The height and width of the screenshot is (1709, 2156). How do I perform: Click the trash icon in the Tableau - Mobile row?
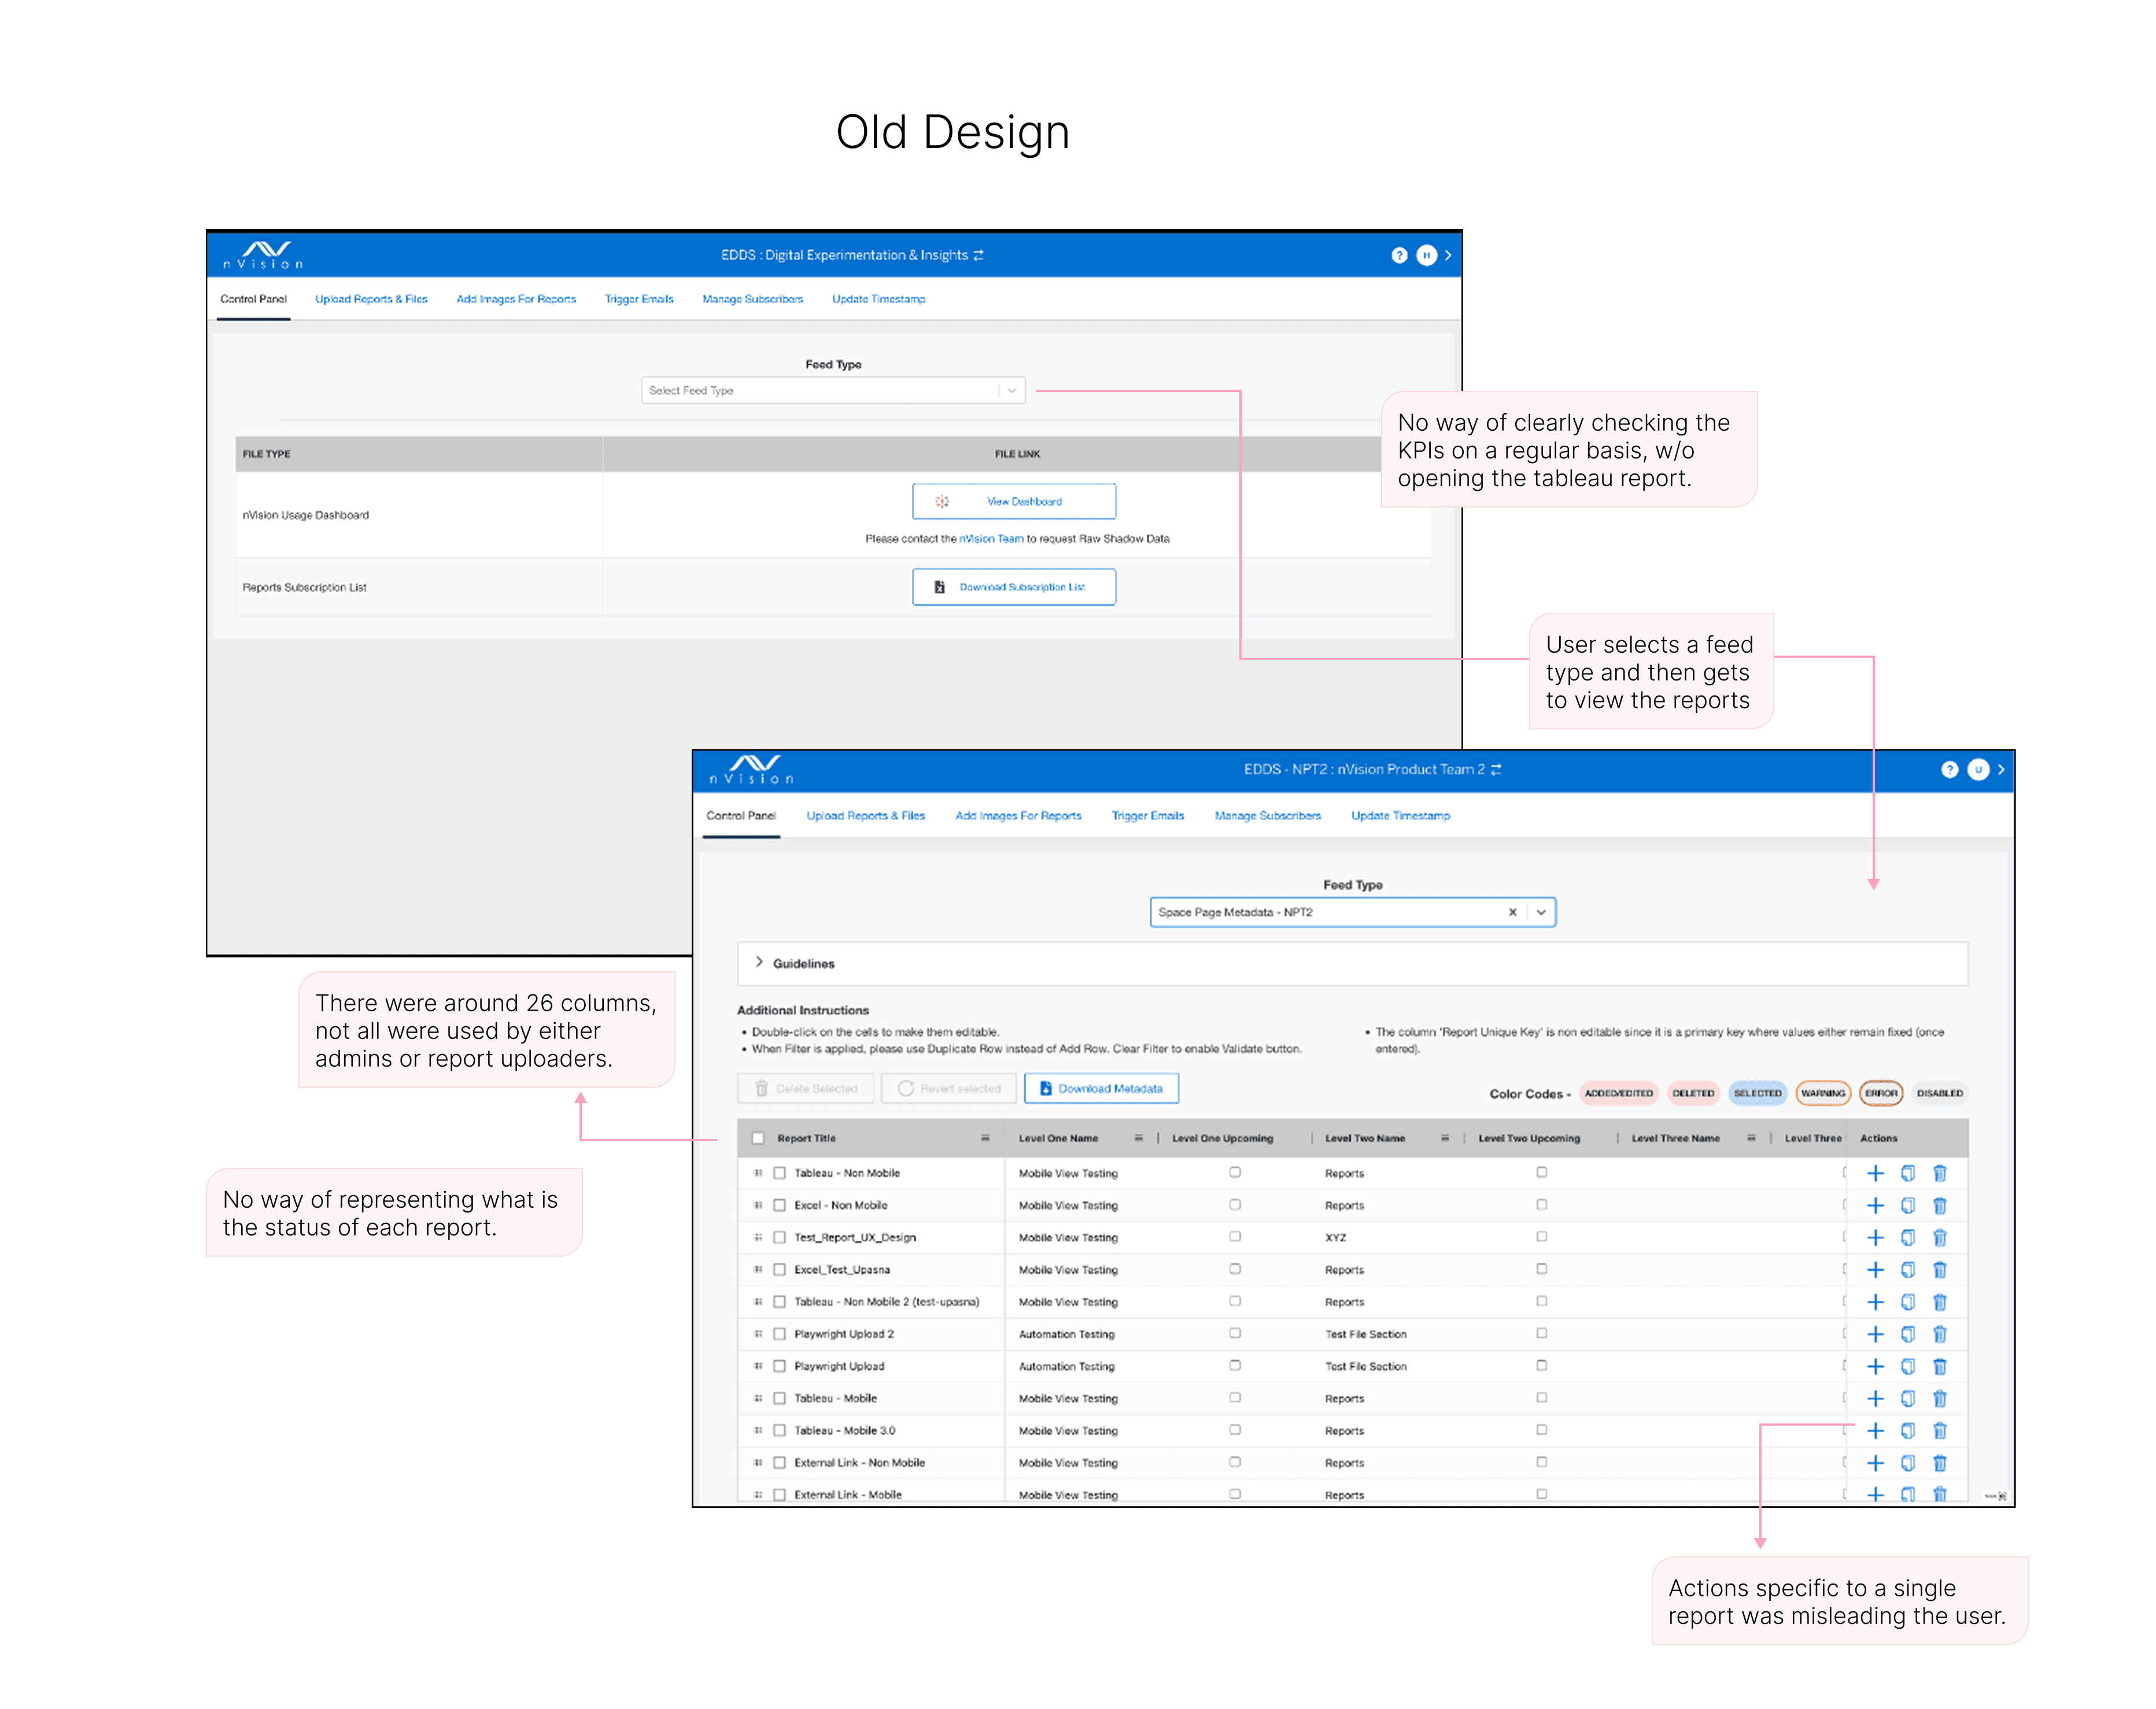(1940, 1398)
